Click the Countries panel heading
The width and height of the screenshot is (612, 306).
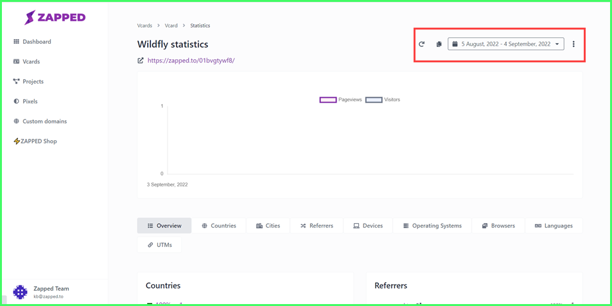click(163, 285)
